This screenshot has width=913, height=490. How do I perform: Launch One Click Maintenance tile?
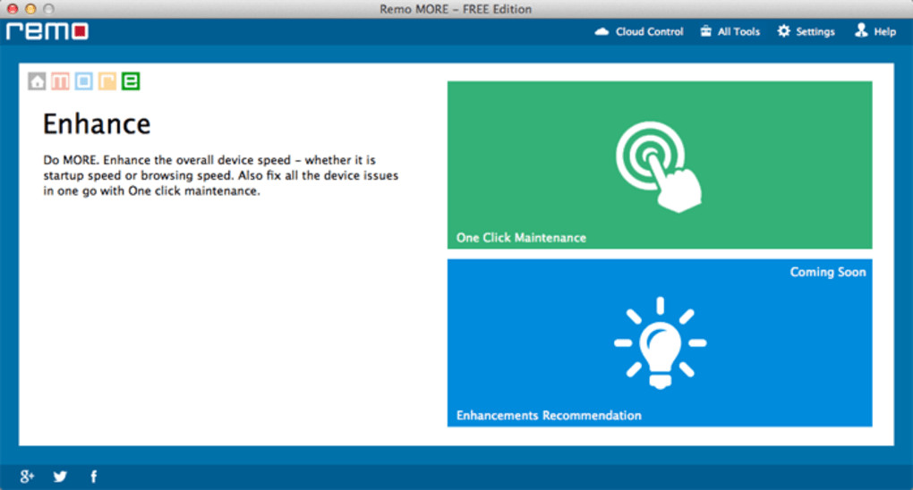660,165
